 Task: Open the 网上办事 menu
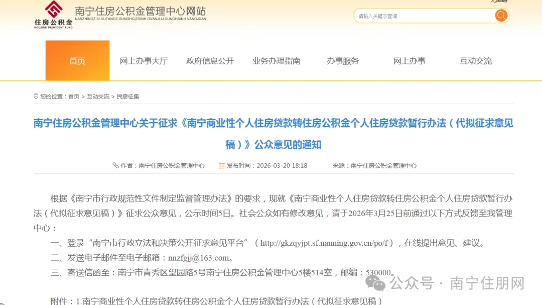[409, 61]
